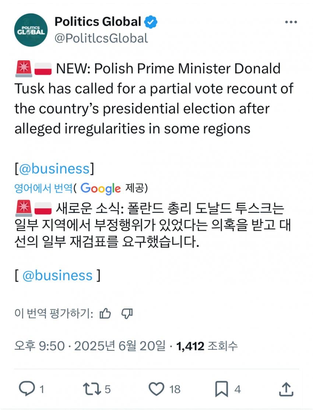Open the three-dot more options menu
Viewport: 313px width, 410px height.
pos(291,22)
